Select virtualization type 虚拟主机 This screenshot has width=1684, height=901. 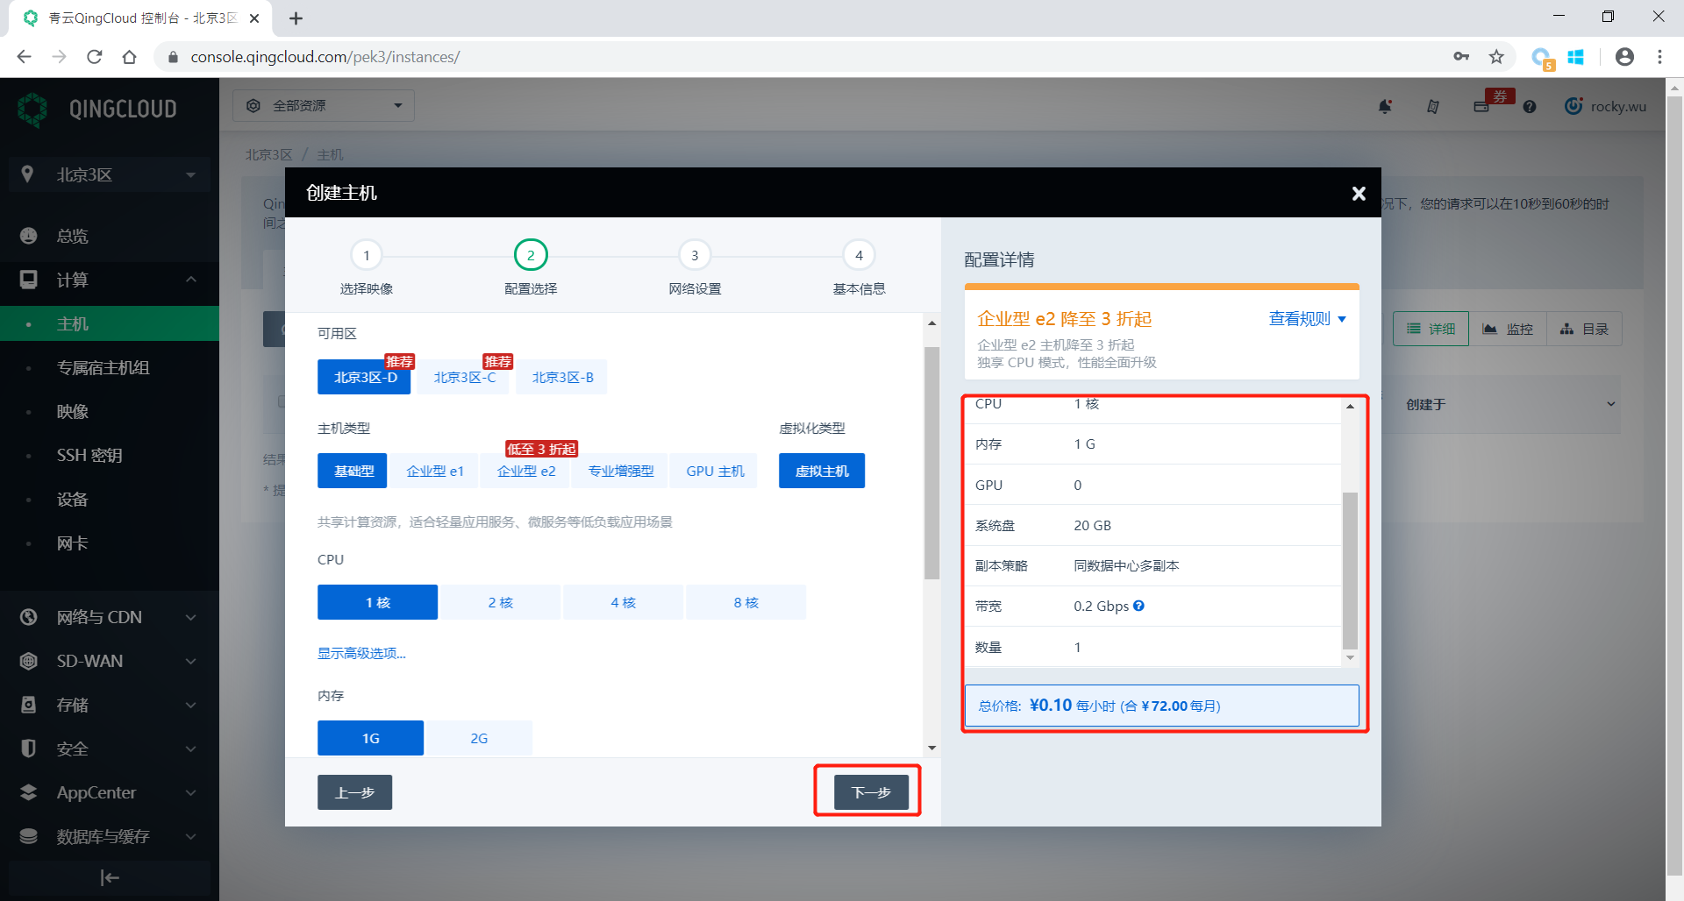822,471
